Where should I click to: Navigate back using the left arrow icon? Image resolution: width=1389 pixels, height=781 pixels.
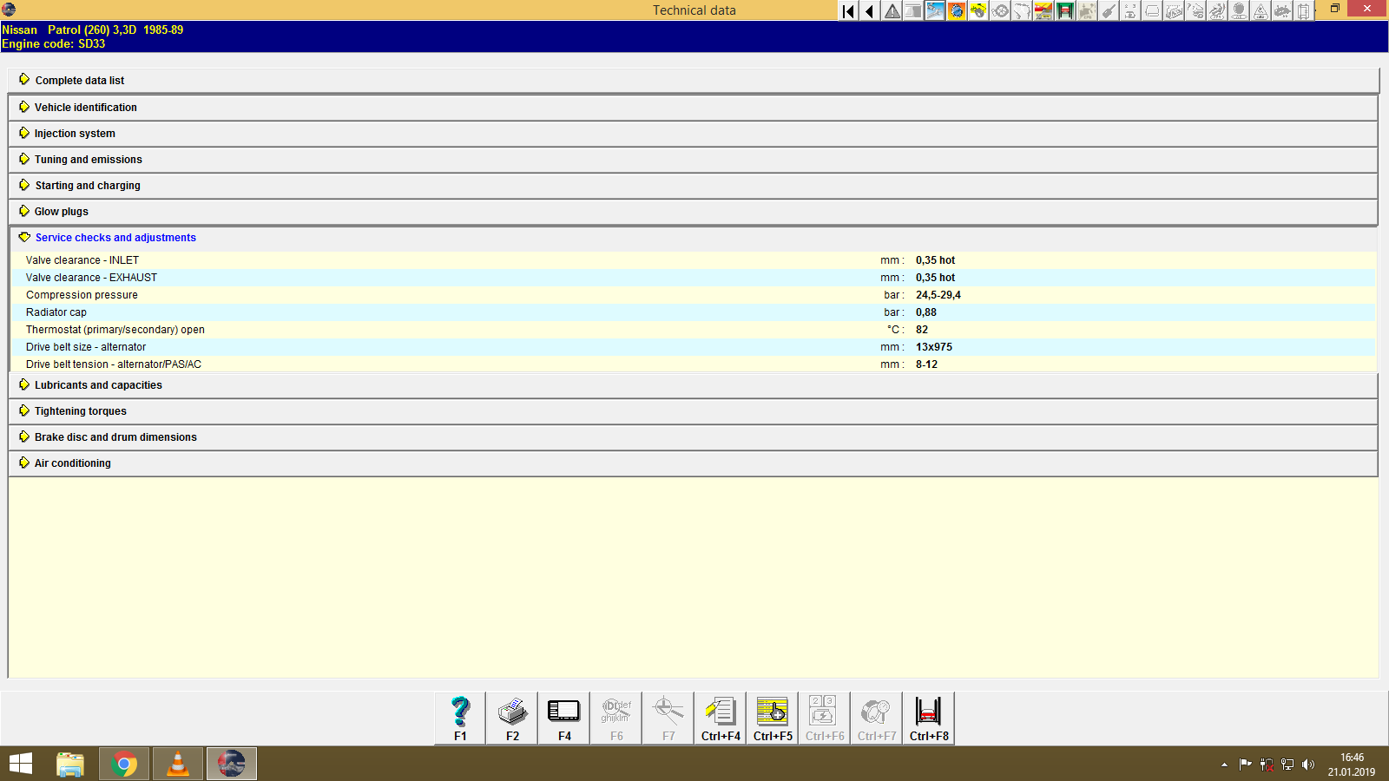click(870, 12)
